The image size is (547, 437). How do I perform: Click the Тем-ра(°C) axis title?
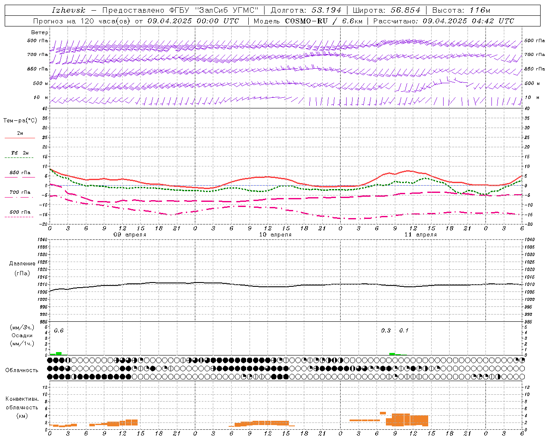click(20, 121)
